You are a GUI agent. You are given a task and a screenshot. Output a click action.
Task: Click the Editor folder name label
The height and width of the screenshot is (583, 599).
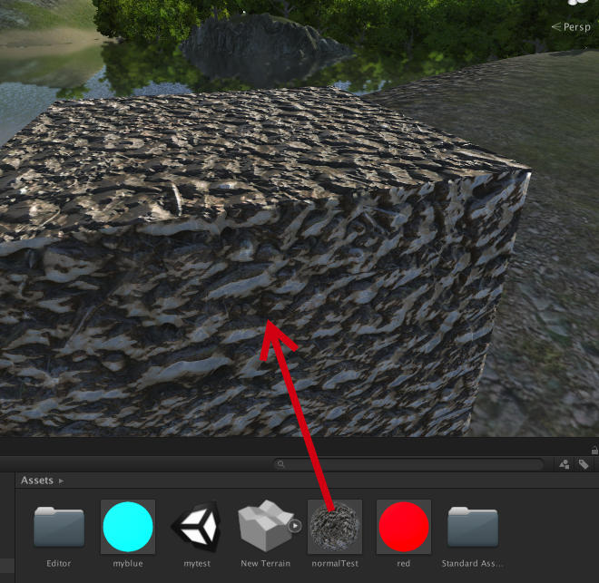click(x=58, y=564)
